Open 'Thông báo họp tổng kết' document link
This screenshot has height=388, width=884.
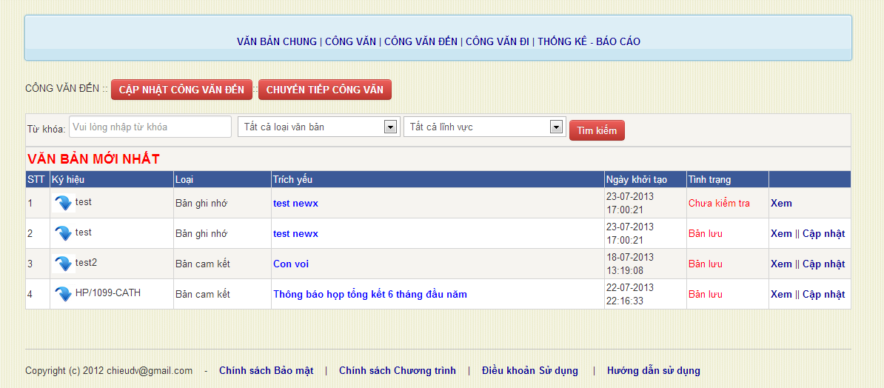[369, 295]
